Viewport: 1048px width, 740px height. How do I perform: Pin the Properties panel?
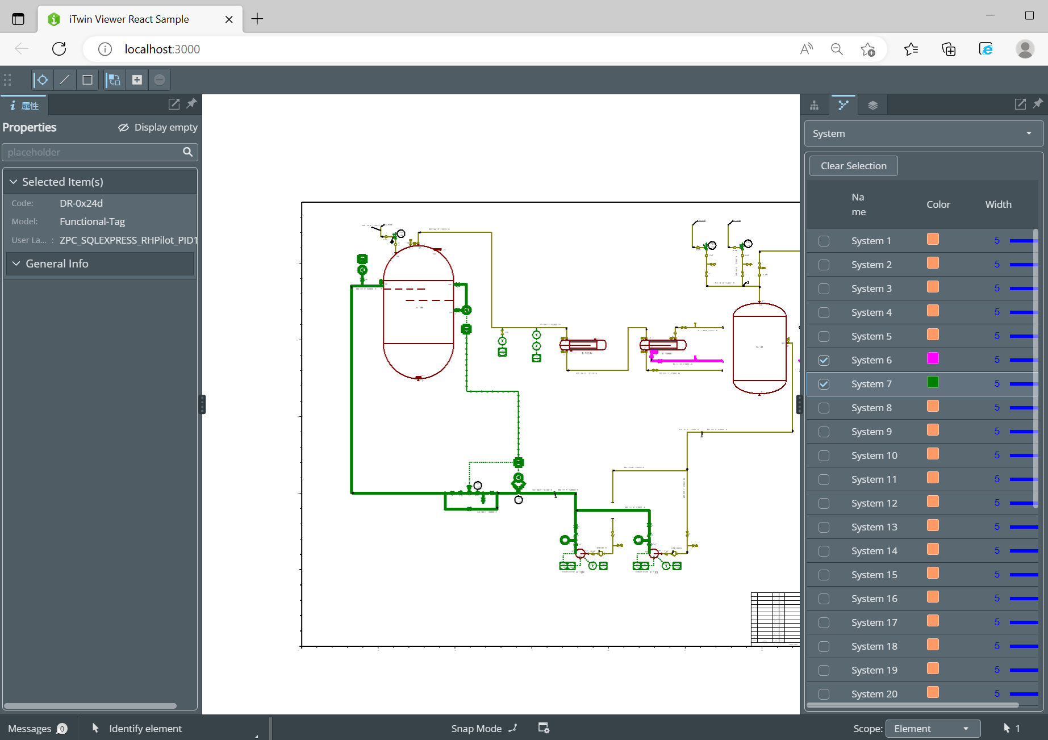pyautogui.click(x=191, y=104)
